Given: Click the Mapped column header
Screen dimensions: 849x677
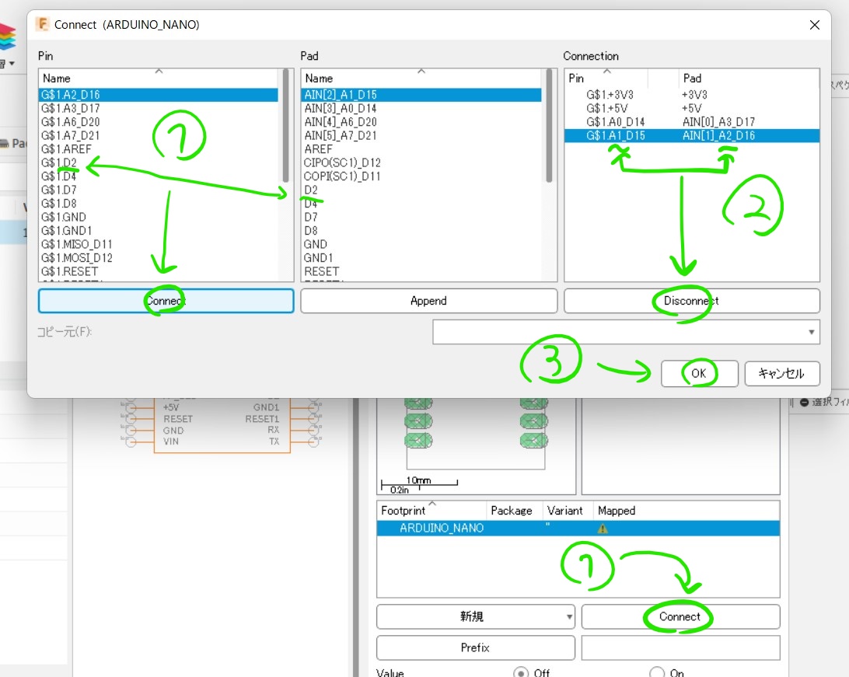Looking at the screenshot, I should 687,511.
